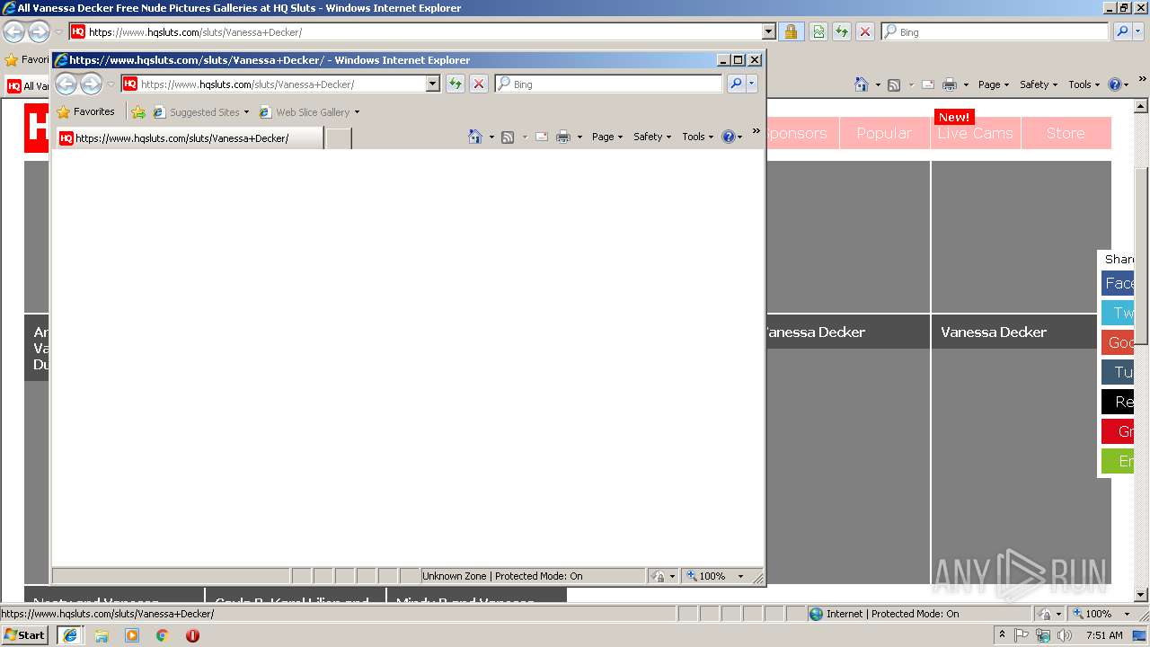
Task: Click Add to Favorites Bar icon in front window
Action: tap(137, 112)
